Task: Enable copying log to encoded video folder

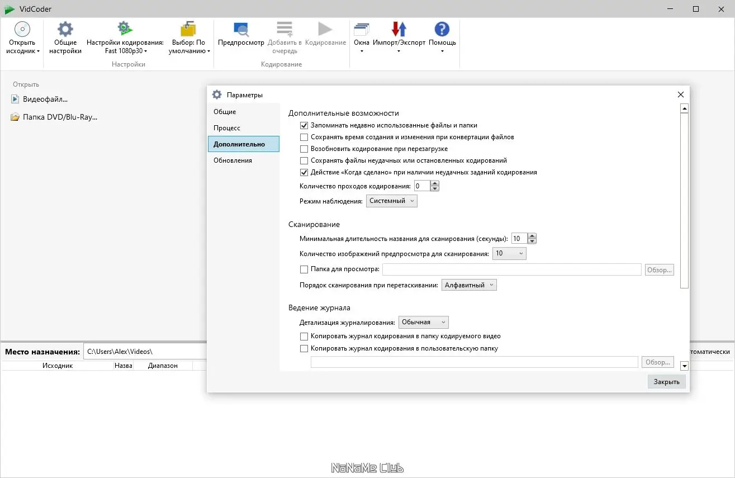Action: click(x=304, y=337)
